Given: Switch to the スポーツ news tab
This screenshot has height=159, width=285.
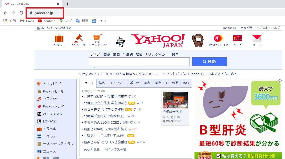Looking at the screenshot, I should pyautogui.click(x=133, y=83).
